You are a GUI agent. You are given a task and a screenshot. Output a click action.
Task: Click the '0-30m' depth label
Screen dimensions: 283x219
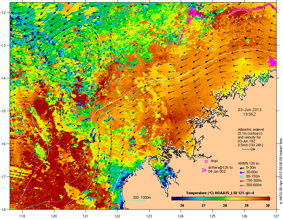251,168
